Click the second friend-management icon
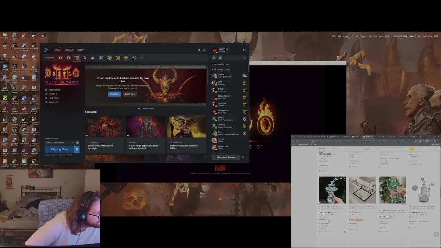441x248 pixels. 220,58
